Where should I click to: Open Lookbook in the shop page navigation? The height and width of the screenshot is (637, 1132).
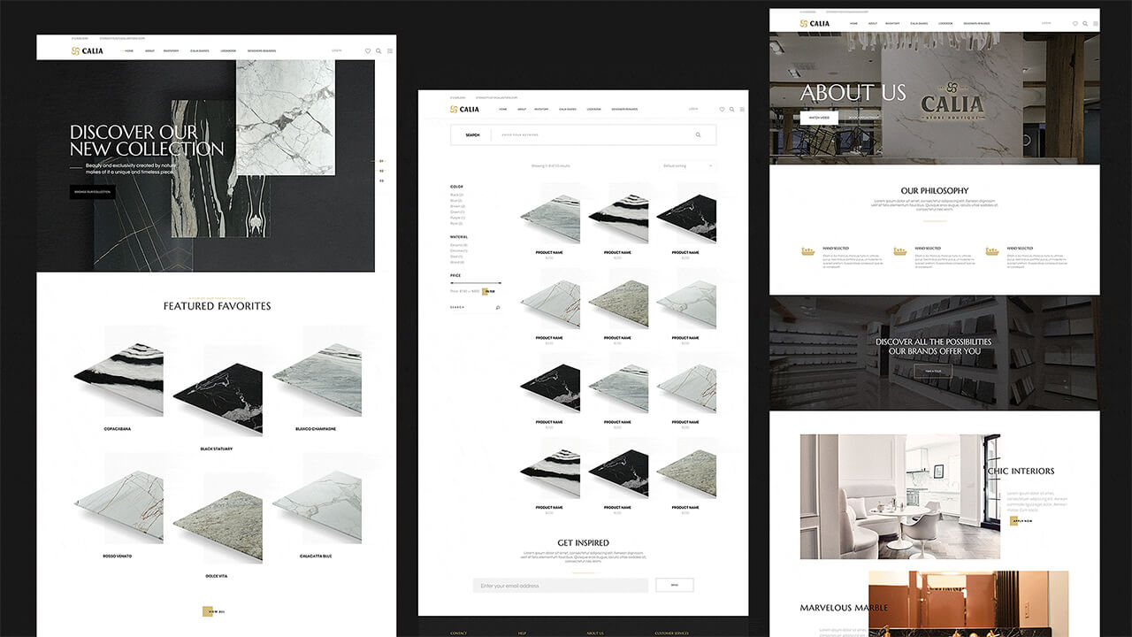593,110
